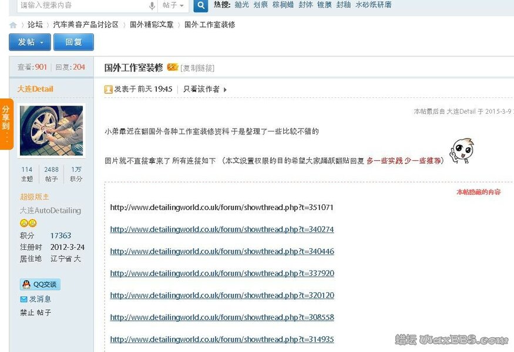Click the blue 回复 reply button
Viewport: 514px width, 352px height.
coord(73,42)
